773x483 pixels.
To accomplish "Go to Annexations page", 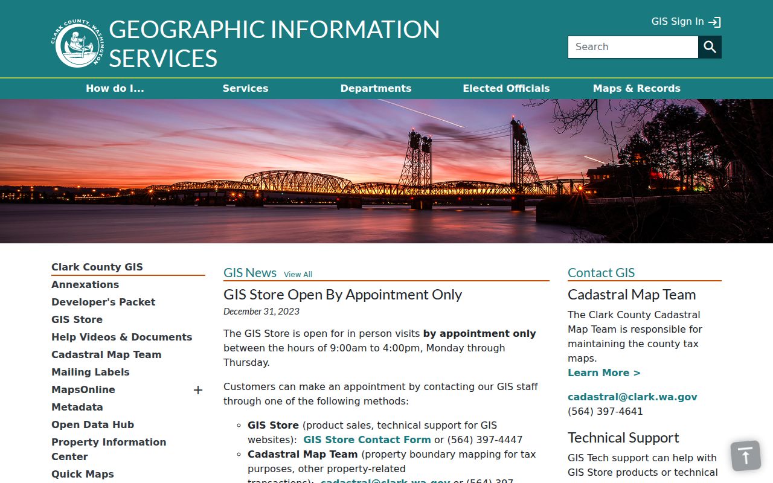I will tap(85, 284).
